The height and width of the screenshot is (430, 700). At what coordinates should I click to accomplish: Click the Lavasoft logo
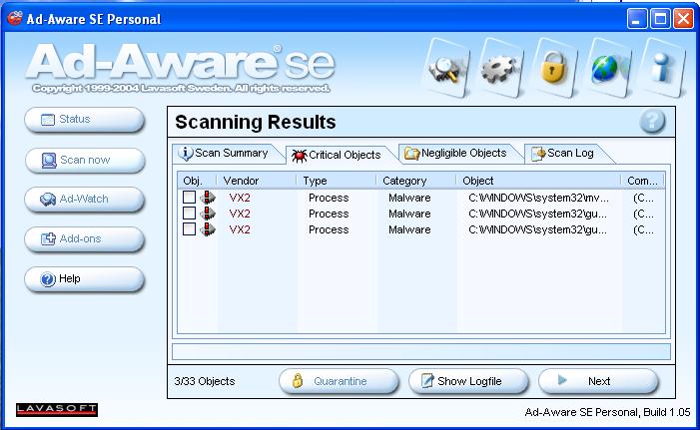(x=57, y=409)
